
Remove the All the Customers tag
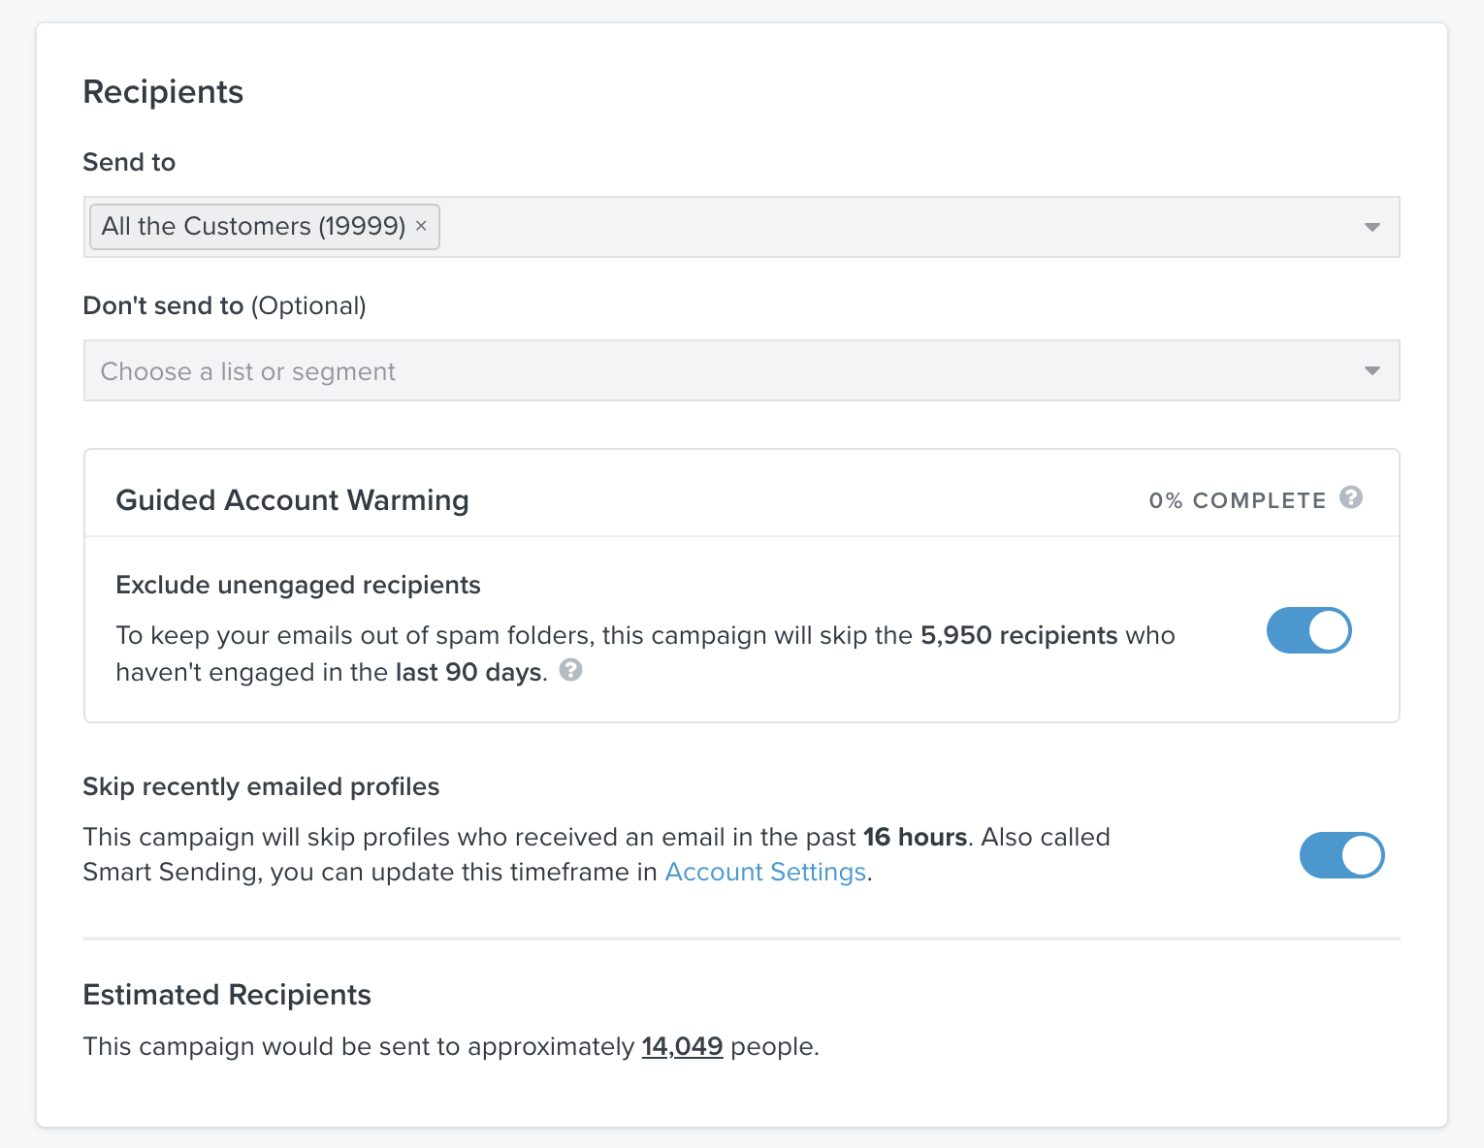click(x=421, y=226)
